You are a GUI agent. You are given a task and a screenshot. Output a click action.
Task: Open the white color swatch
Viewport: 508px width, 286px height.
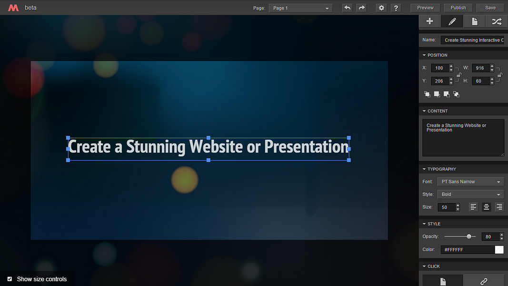tap(499, 249)
